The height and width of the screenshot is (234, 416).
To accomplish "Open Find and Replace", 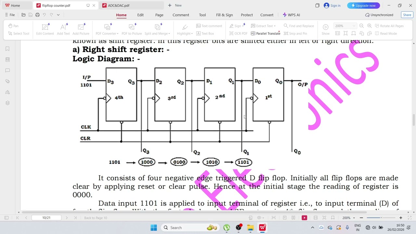I will [x=299, y=26].
